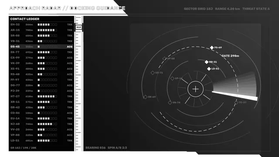The width and height of the screenshot is (279, 157).
Task: Select contact ID LD-51 in the ledger list
Action: pos(15,140)
